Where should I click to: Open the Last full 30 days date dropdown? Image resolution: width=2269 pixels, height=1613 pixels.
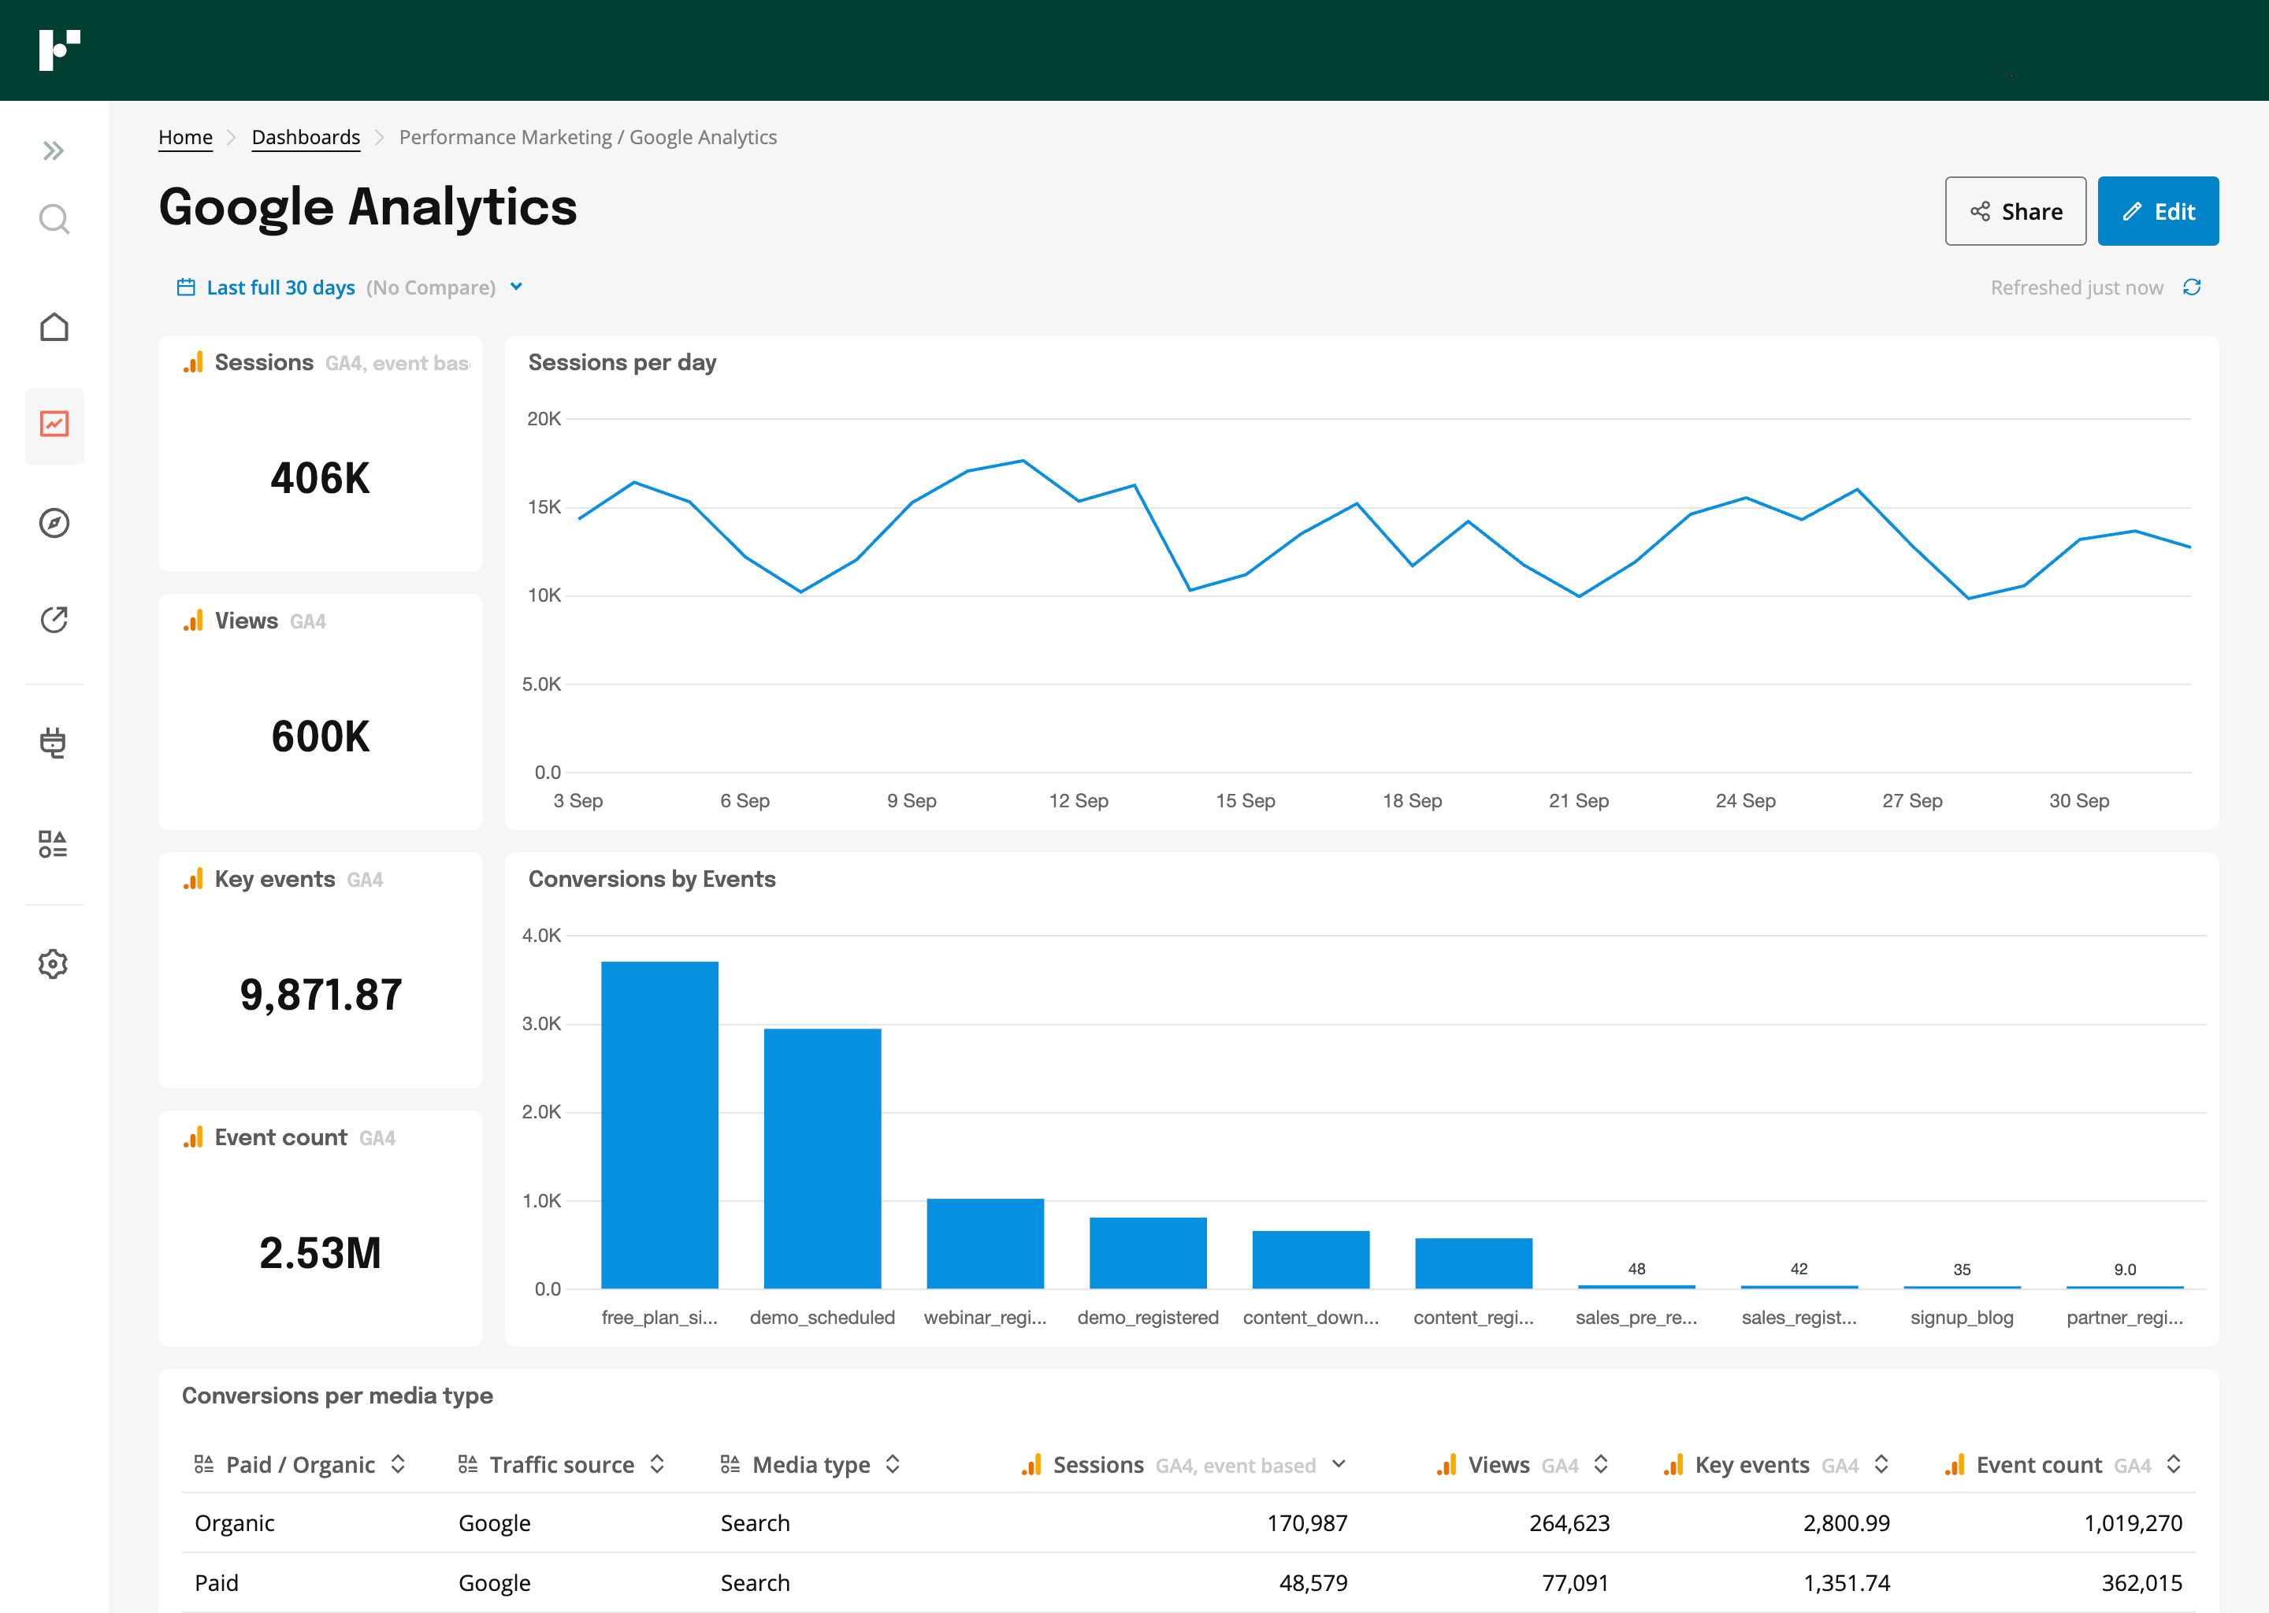[x=515, y=286]
